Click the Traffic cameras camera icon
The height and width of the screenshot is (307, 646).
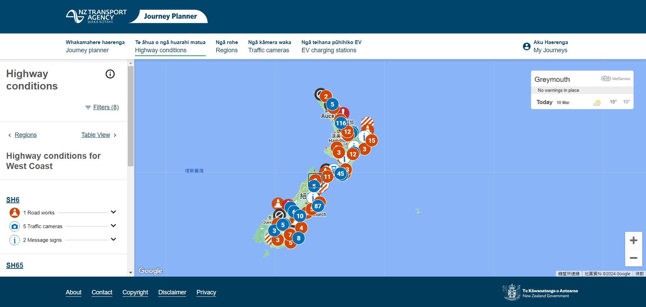coord(14,226)
